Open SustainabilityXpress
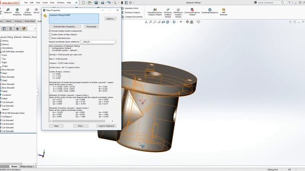 (210, 11)
